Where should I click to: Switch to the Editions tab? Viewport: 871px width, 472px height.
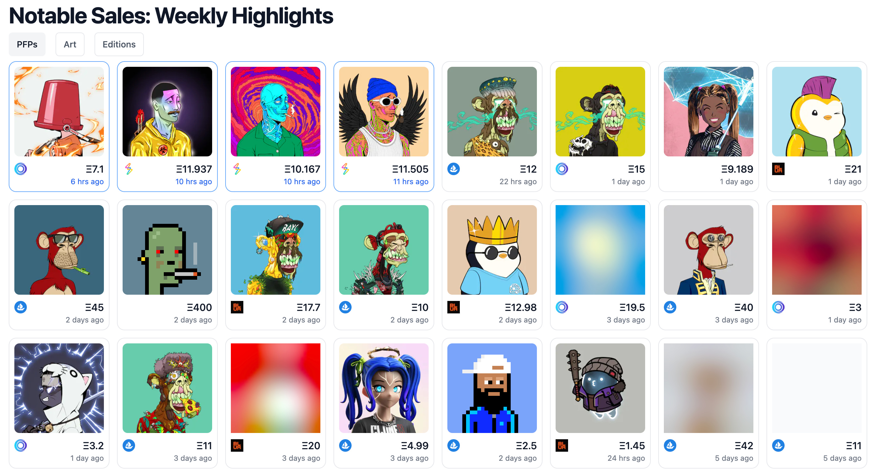coord(119,44)
